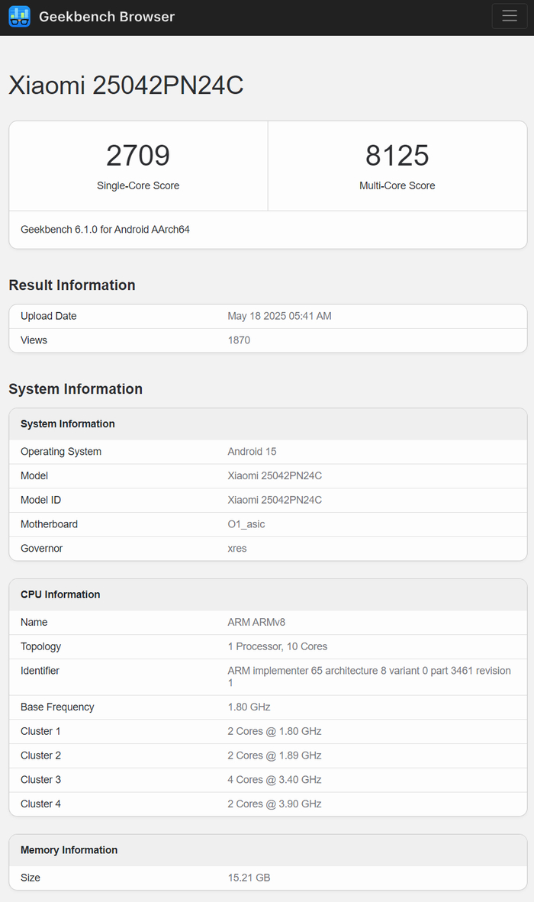Click the ARM ARMv8 CPU name
The image size is (534, 902).
pyautogui.click(x=256, y=623)
